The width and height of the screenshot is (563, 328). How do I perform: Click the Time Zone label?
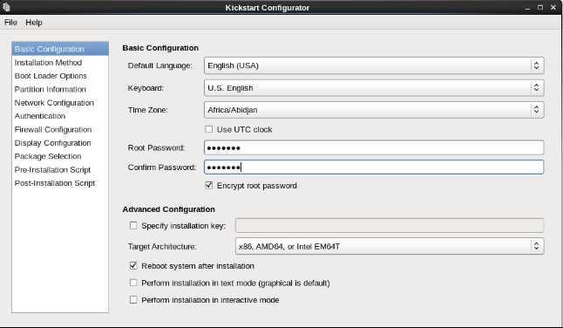(148, 110)
